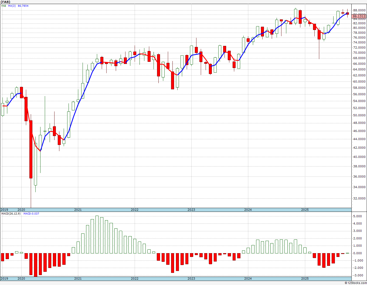Click the (FAB) ticker title

[5, 2]
